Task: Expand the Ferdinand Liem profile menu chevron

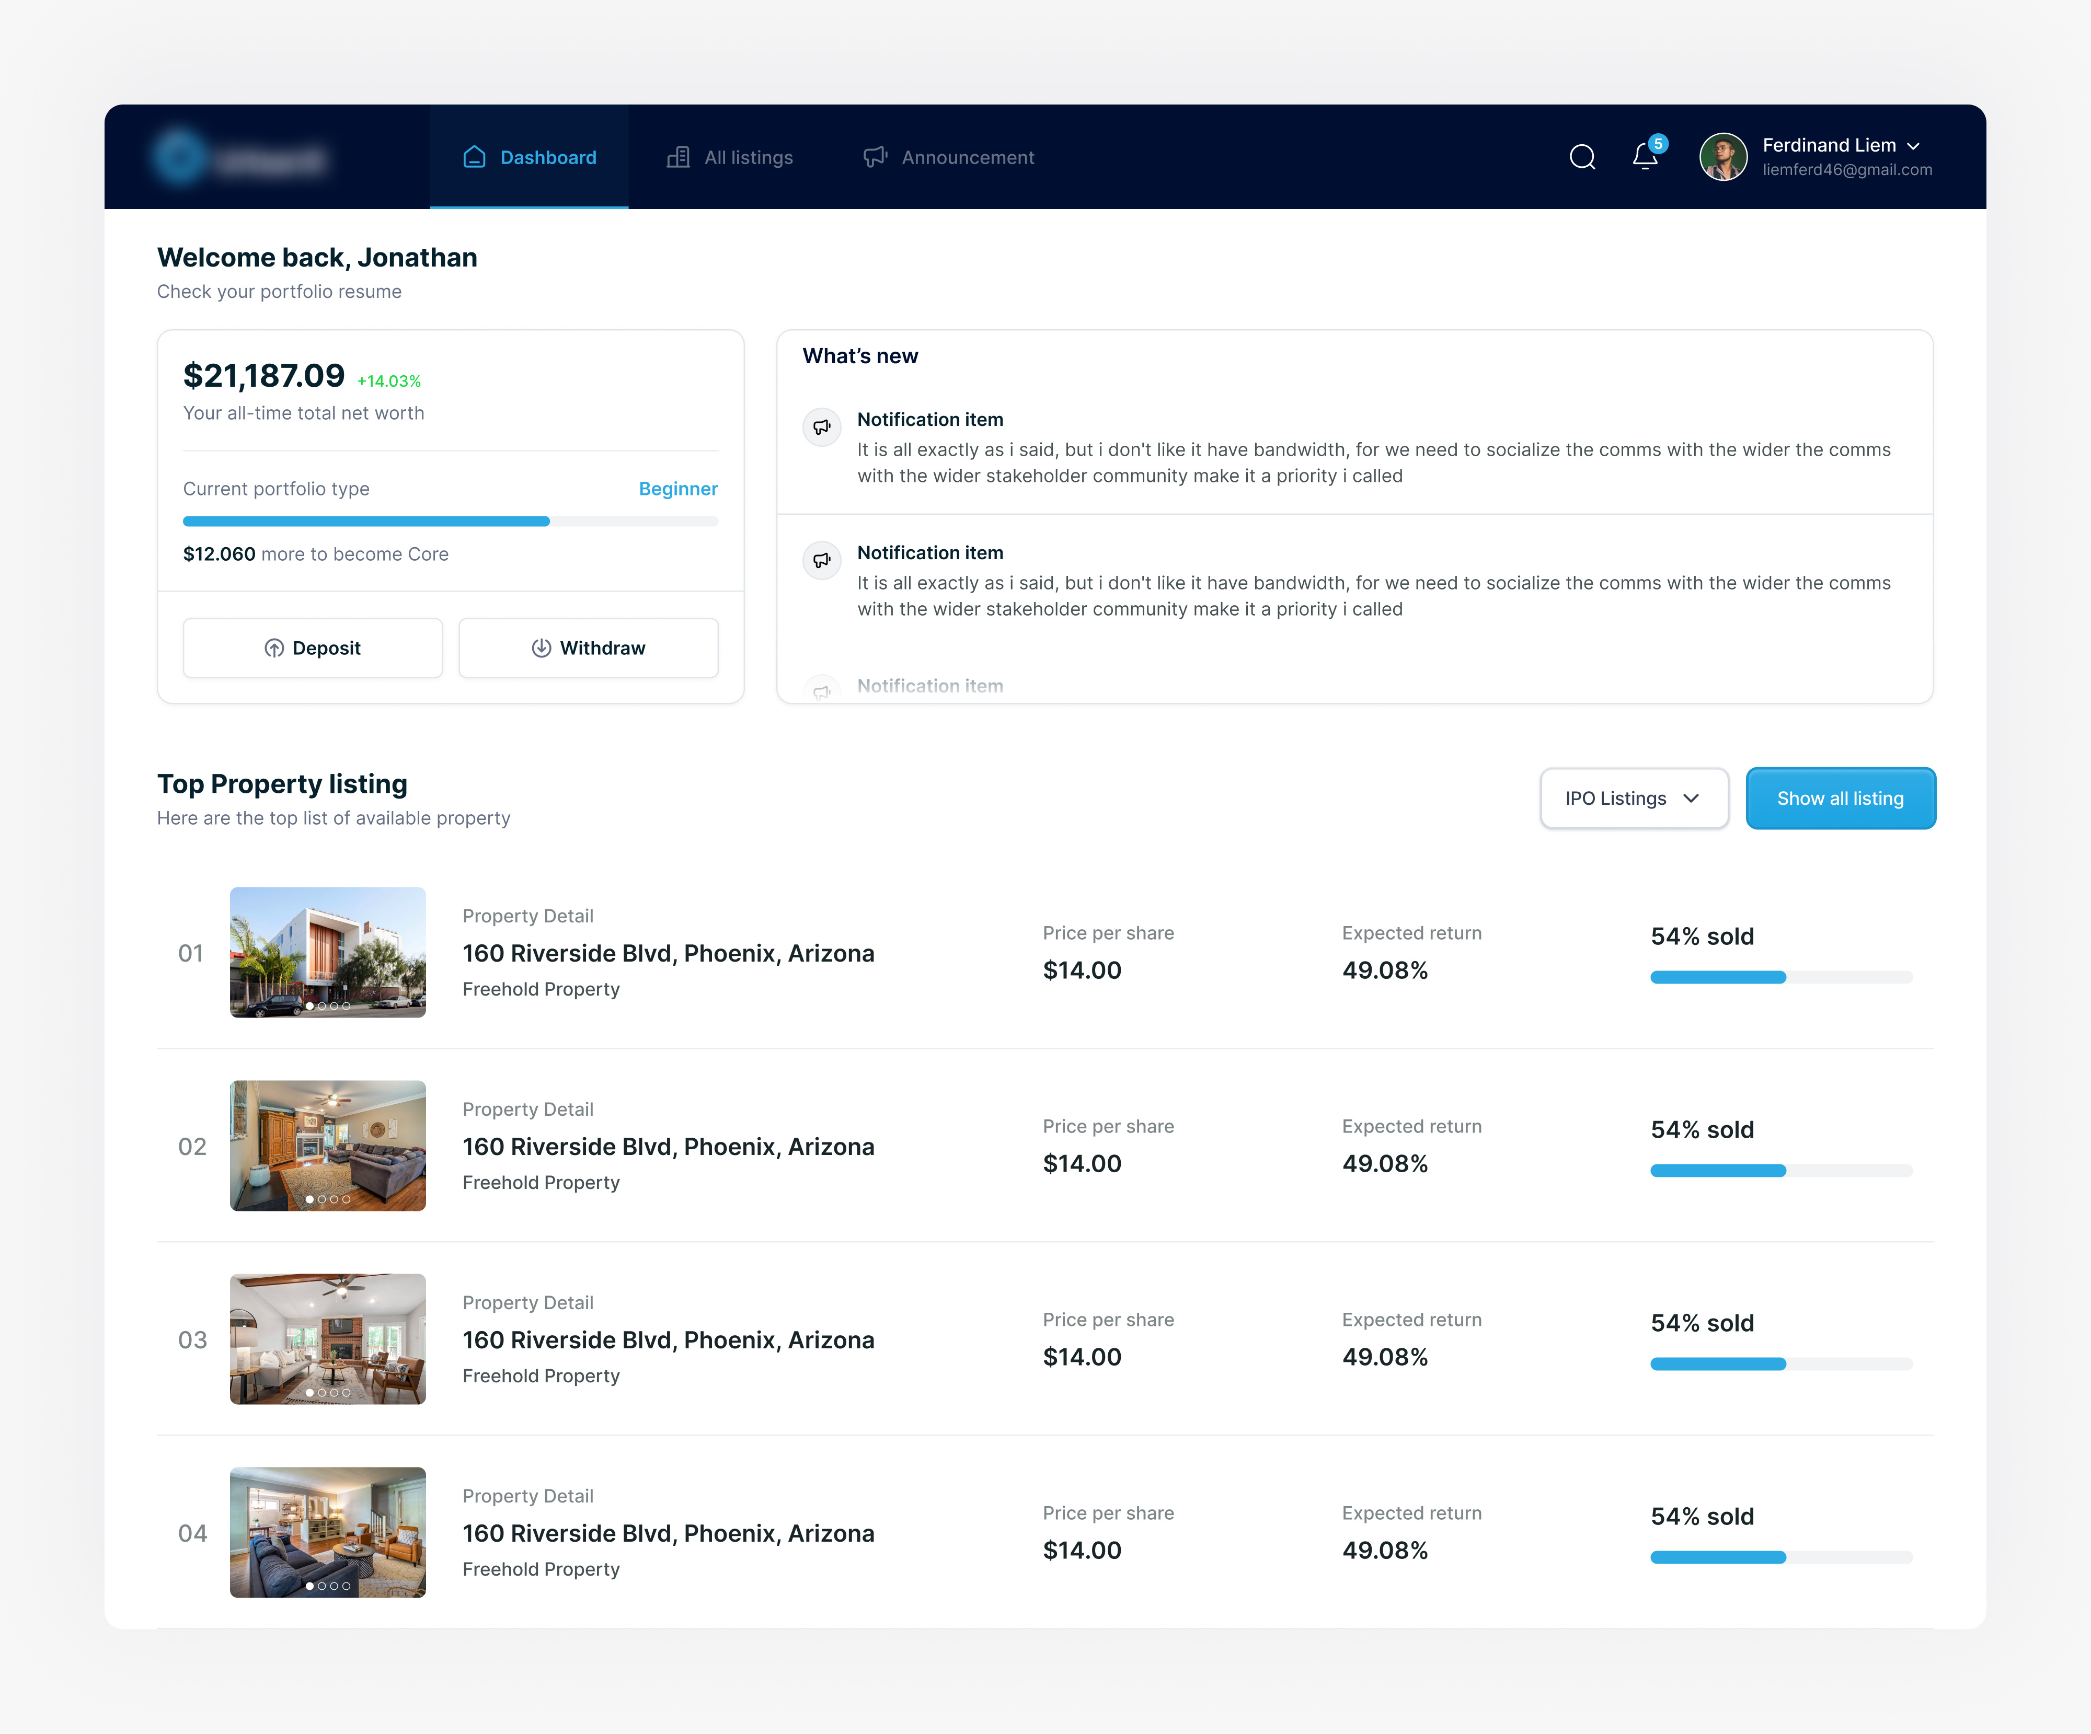Action: click(1915, 145)
